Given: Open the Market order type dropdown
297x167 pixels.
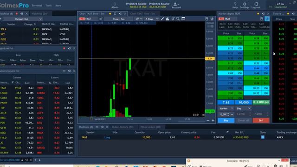Looking at the screenshot, I should pyautogui.click(x=226, y=108).
